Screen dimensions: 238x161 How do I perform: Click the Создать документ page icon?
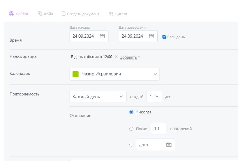(63, 14)
